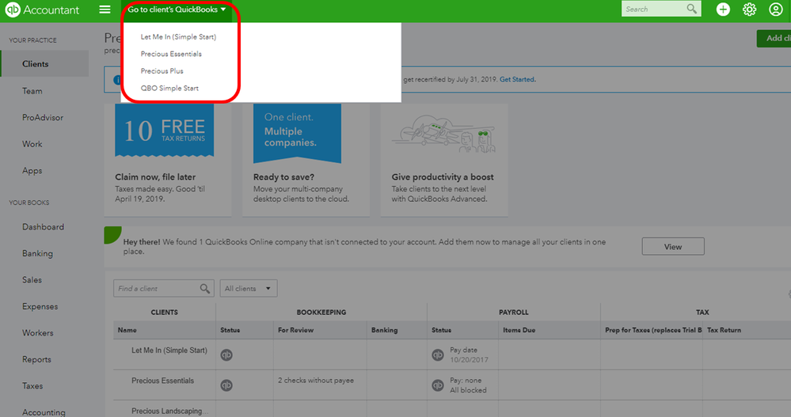The height and width of the screenshot is (417, 791).
Task: Collapse Go to client's QuickBooks dropdown
Action: click(x=177, y=9)
